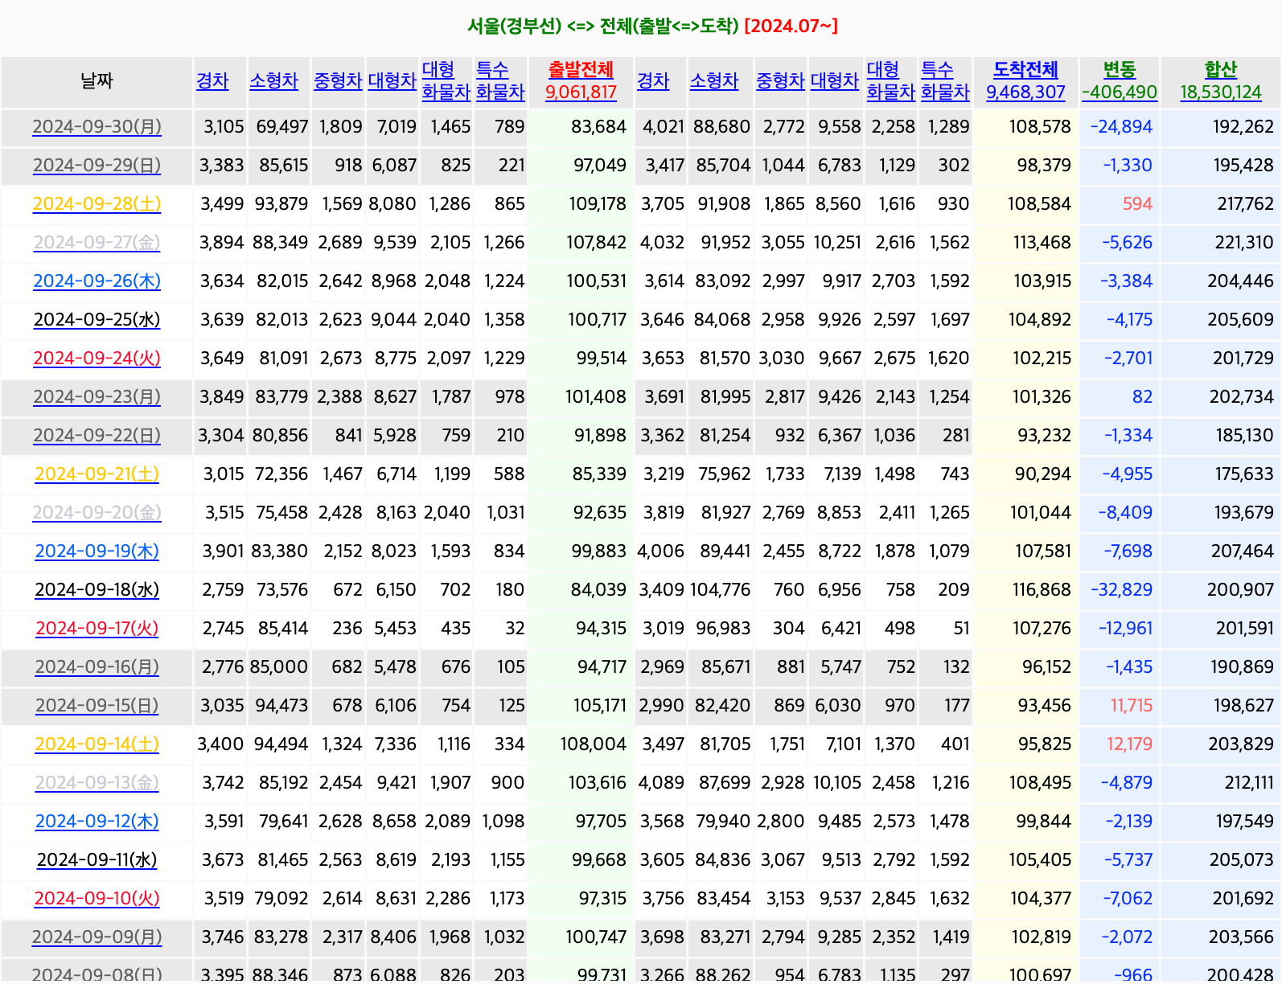
Task: Click the 합산 18,530,124 header link
Action: tap(1221, 81)
